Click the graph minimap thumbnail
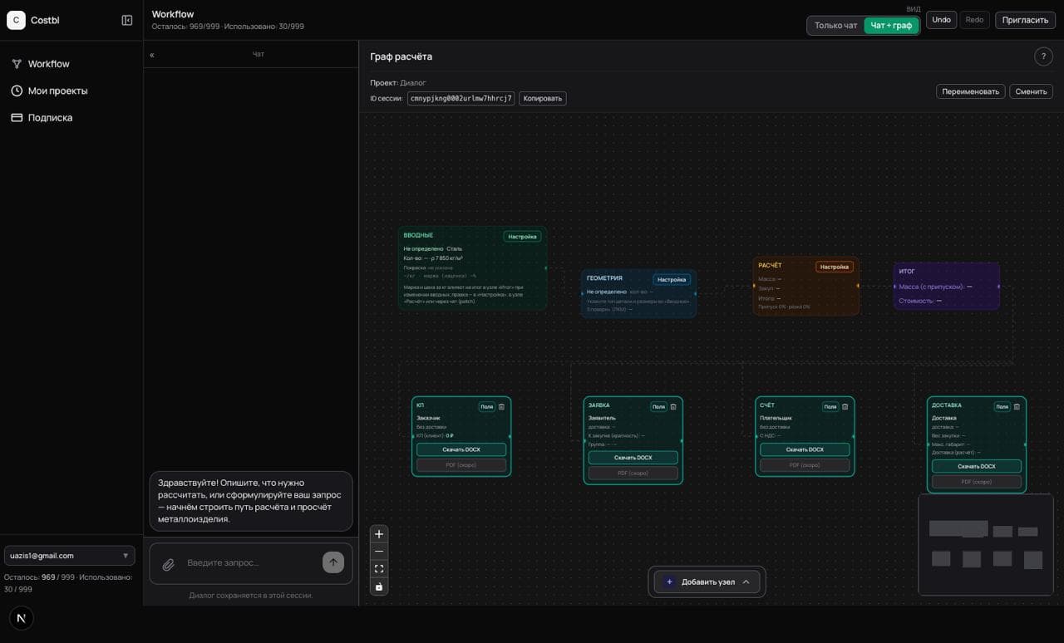Image resolution: width=1064 pixels, height=643 pixels. tap(985, 544)
